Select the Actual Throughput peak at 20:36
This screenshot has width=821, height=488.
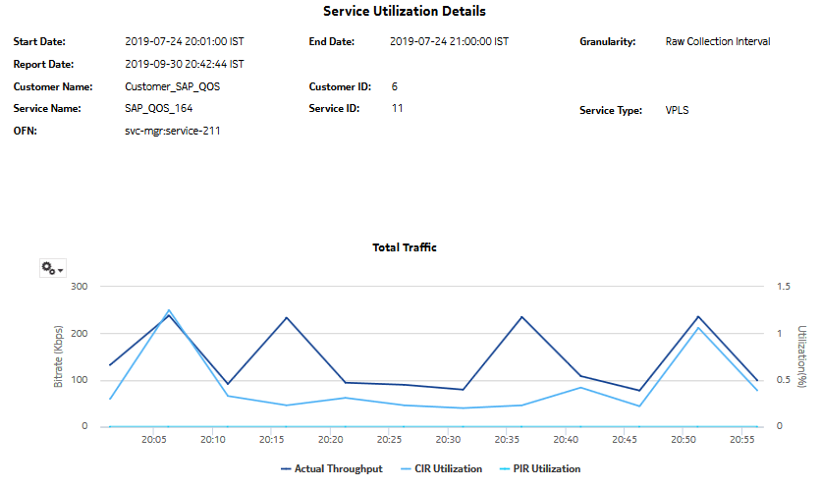tap(521, 317)
